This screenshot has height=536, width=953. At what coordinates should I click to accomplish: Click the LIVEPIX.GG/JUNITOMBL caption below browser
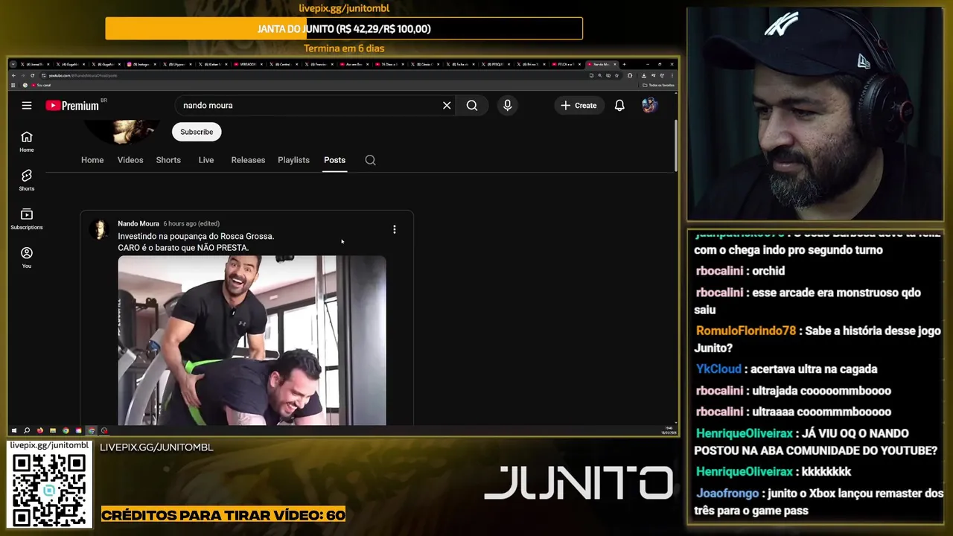(x=156, y=447)
